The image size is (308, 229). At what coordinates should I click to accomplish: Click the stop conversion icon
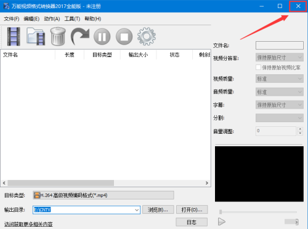[124, 37]
